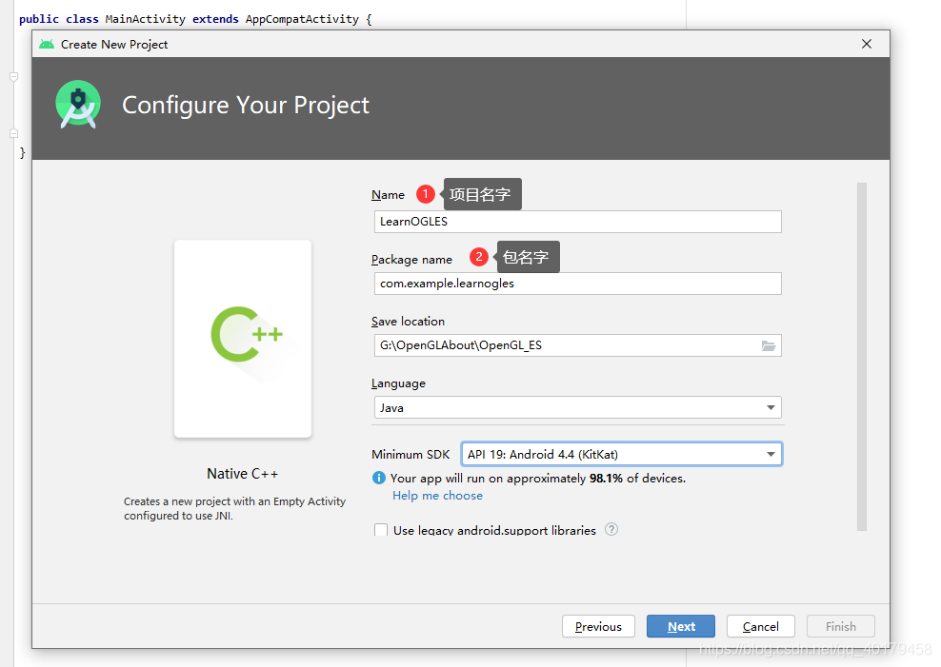Image resolution: width=941 pixels, height=667 pixels.
Task: Click 'MainActivity' class name in editor code
Action: 145,19
